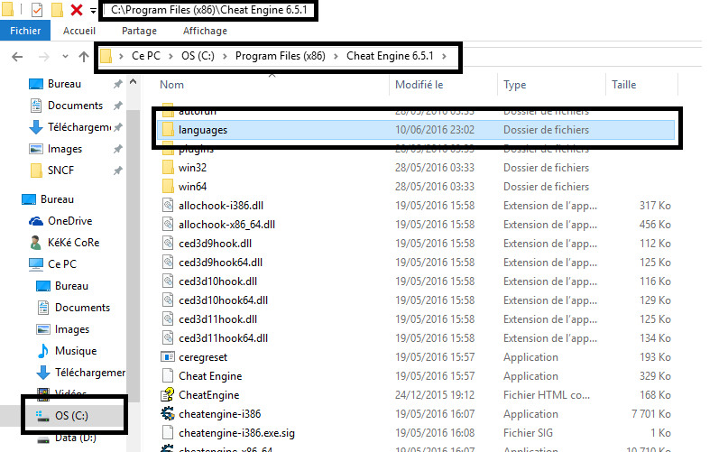The image size is (728, 452).
Task: Switch to the Affichage ribbon tab
Action: tap(205, 31)
